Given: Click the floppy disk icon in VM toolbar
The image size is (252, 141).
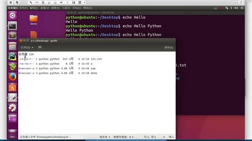Looking at the screenshot, I should [74, 2].
